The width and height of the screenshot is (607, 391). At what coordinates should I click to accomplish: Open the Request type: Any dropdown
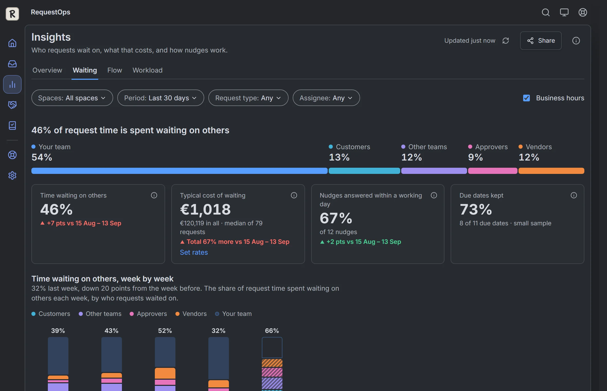click(248, 98)
